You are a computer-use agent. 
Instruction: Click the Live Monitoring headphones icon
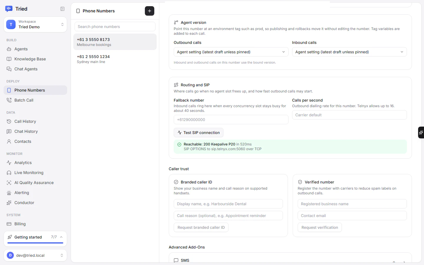click(x=9, y=173)
